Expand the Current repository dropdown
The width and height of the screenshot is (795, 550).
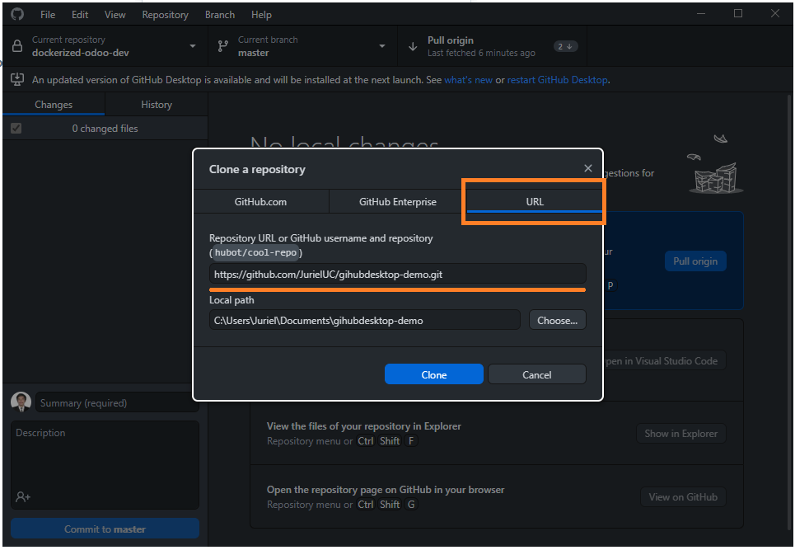(x=193, y=46)
